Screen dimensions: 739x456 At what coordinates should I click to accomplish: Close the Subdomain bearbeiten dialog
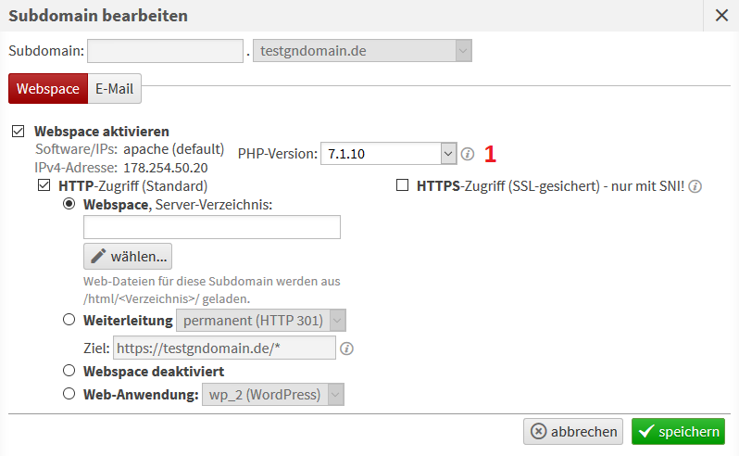[x=721, y=15]
